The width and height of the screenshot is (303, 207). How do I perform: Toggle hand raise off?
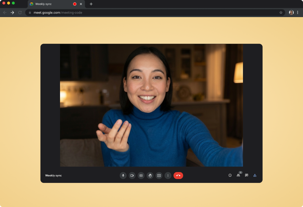[150, 175]
